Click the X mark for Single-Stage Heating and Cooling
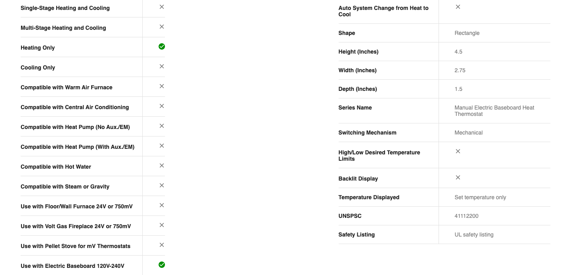Screen dimensions: 571x275 point(162,7)
